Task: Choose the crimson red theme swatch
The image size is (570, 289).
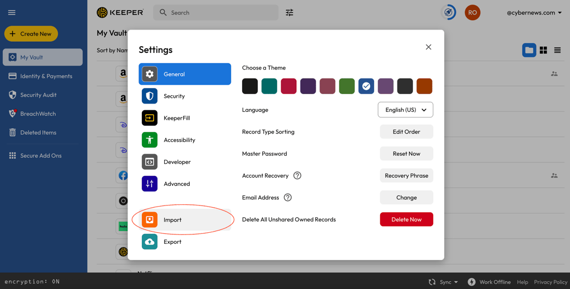Action: pyautogui.click(x=289, y=86)
